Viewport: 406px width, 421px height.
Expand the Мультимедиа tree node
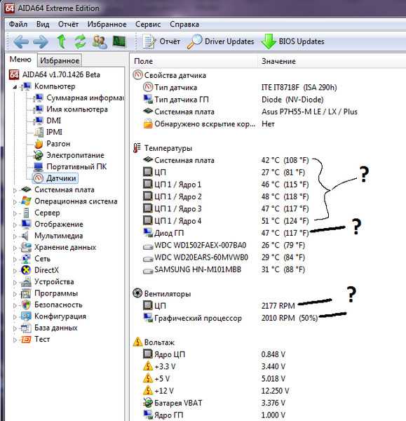point(15,236)
